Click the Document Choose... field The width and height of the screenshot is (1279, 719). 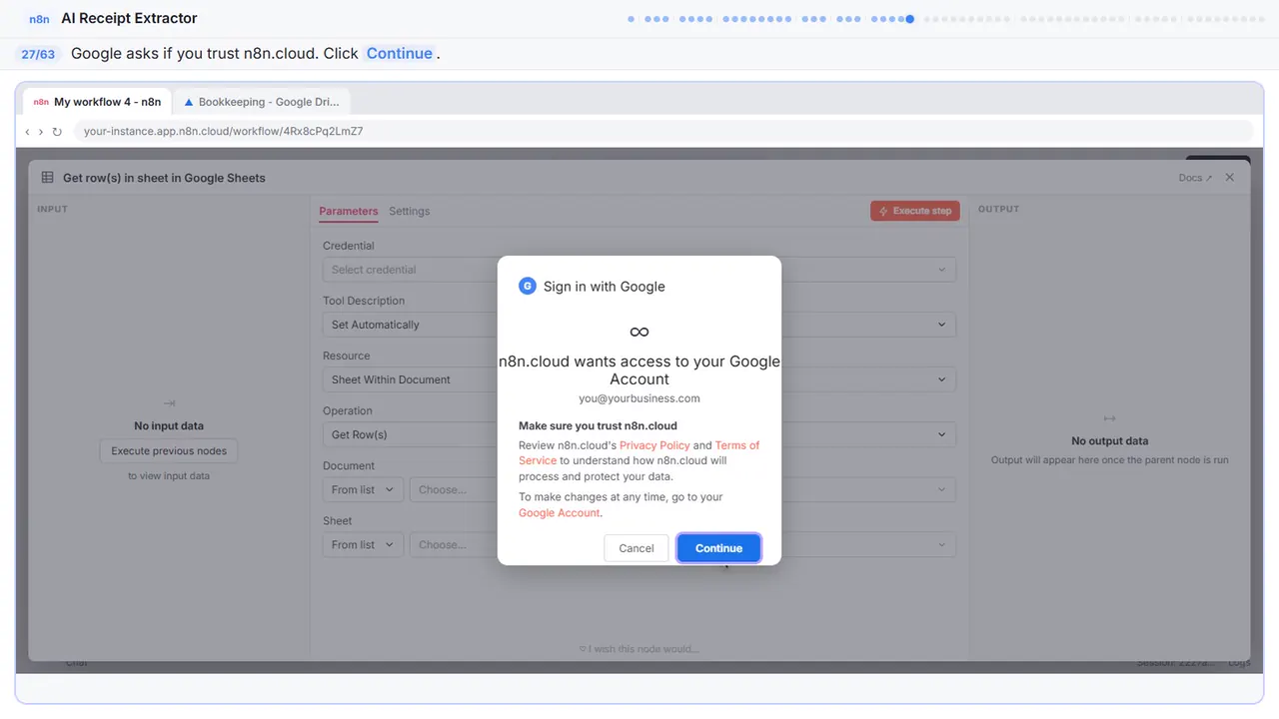click(x=682, y=489)
